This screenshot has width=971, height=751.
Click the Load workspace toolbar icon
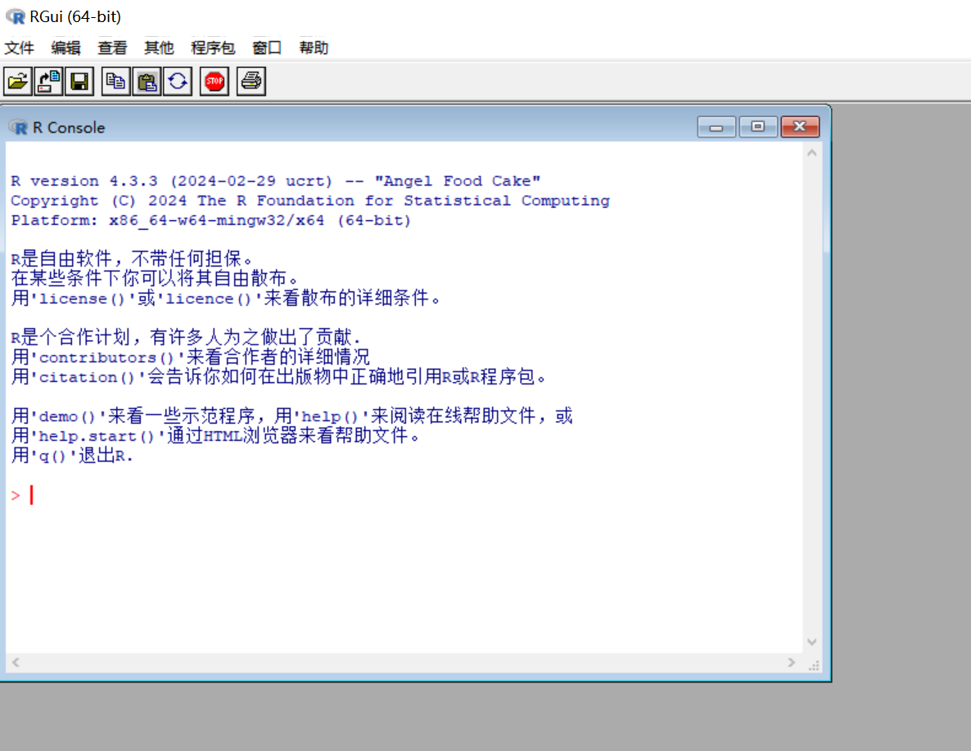(48, 81)
